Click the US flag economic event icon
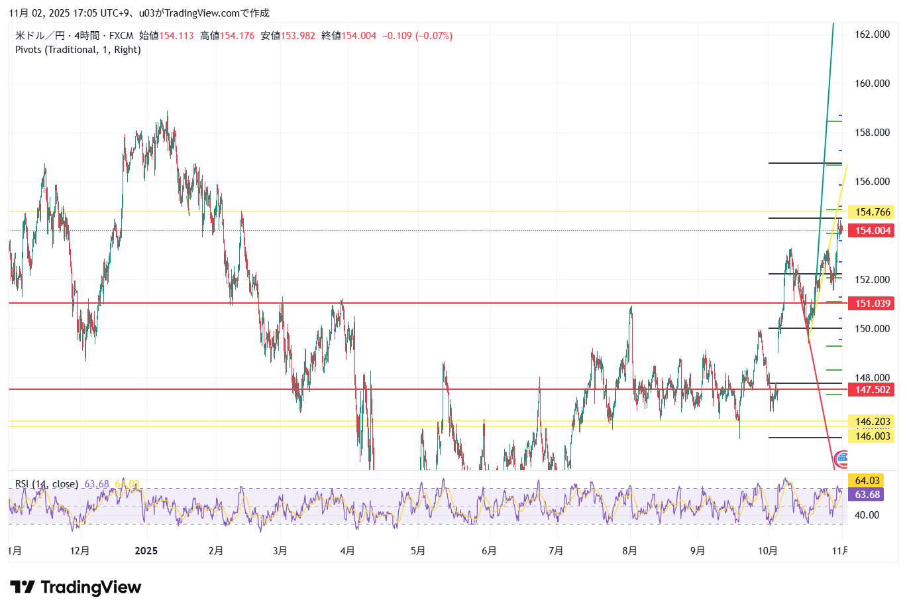Viewport: 907px width, 612px height. pyautogui.click(x=841, y=457)
